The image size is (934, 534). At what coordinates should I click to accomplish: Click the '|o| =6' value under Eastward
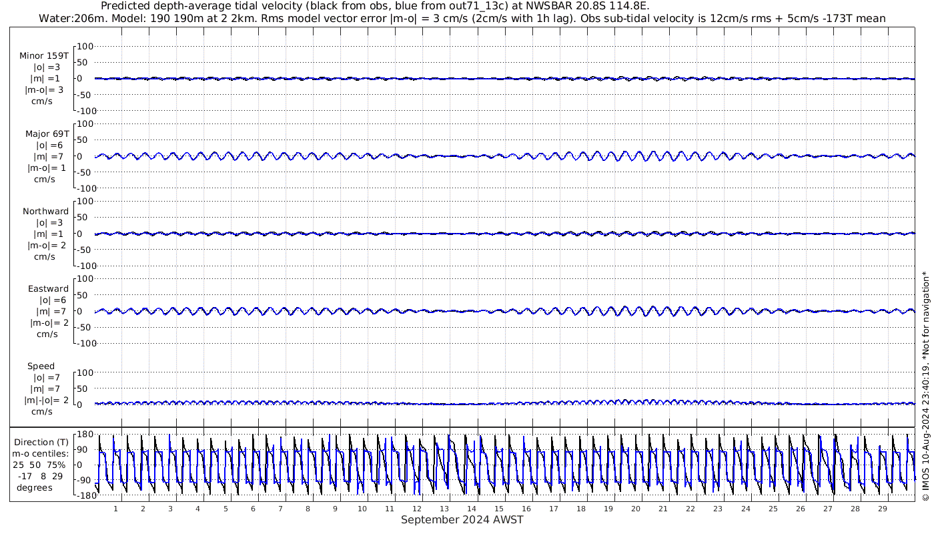tap(51, 300)
